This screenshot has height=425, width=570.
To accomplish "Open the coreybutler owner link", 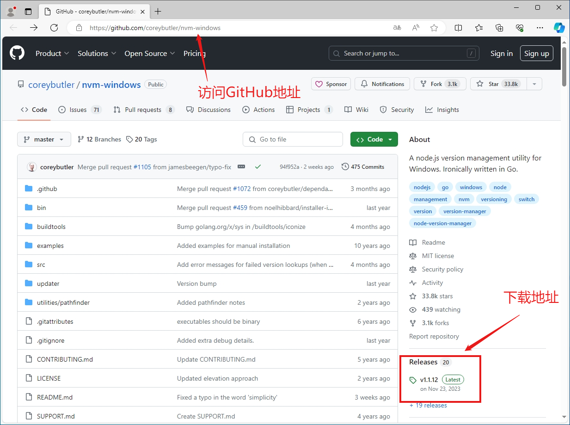I will 51,85.
